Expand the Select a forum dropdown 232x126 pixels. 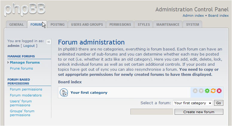point(193,103)
